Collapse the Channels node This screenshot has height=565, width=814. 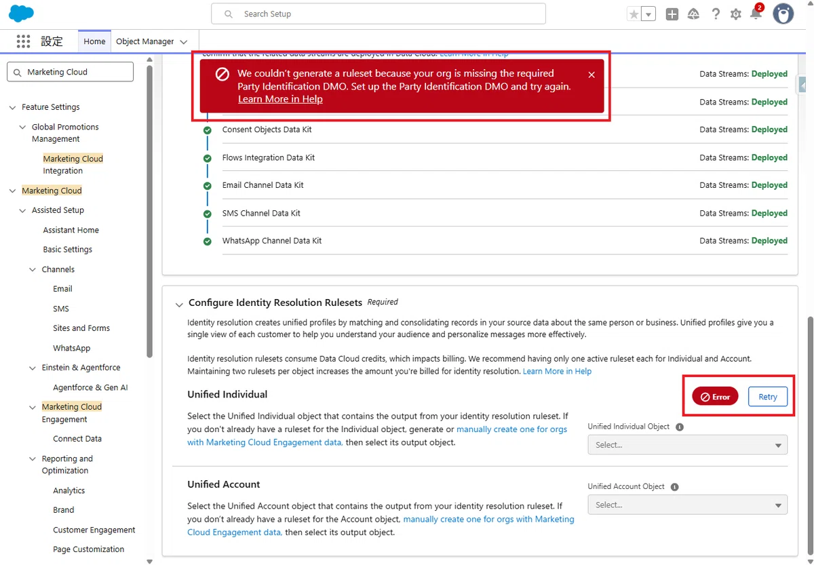pos(33,269)
